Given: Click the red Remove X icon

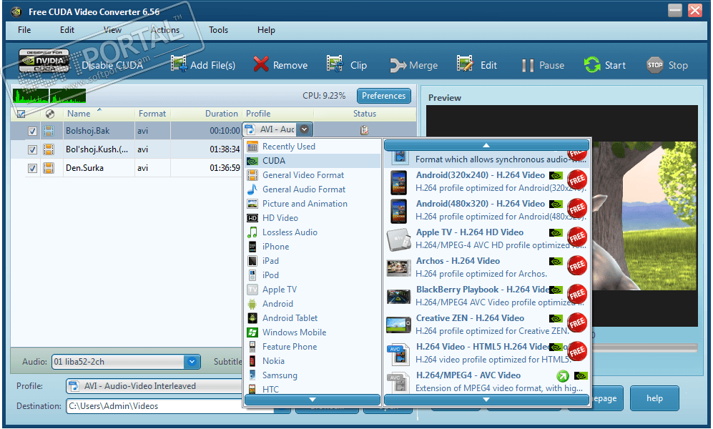Looking at the screenshot, I should 261,64.
